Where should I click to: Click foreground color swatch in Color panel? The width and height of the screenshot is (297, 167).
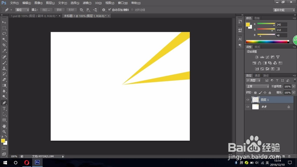point(248,24)
